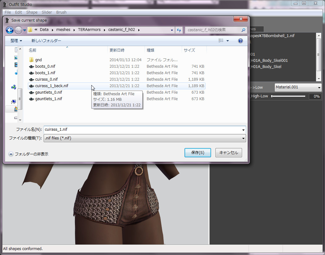325x255 pixels.
Task: Click the music library icon in navigation pane
Action: (16, 72)
